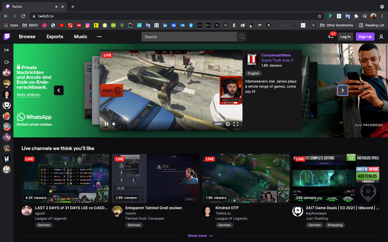The height and width of the screenshot is (242, 388).
Task: Mute the featured stream audio
Action: click(114, 124)
